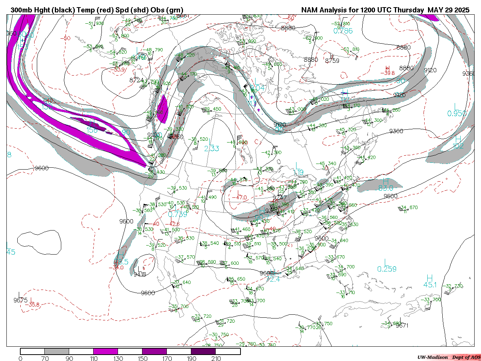Click the gray 70-90 legend swatch
Viewport: 481px width, 361px height.
[x=57, y=351]
